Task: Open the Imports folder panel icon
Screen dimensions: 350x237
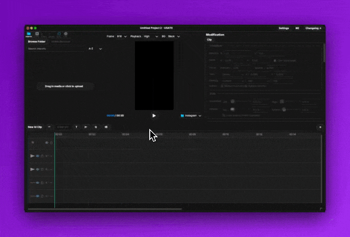Action: [x=29, y=35]
